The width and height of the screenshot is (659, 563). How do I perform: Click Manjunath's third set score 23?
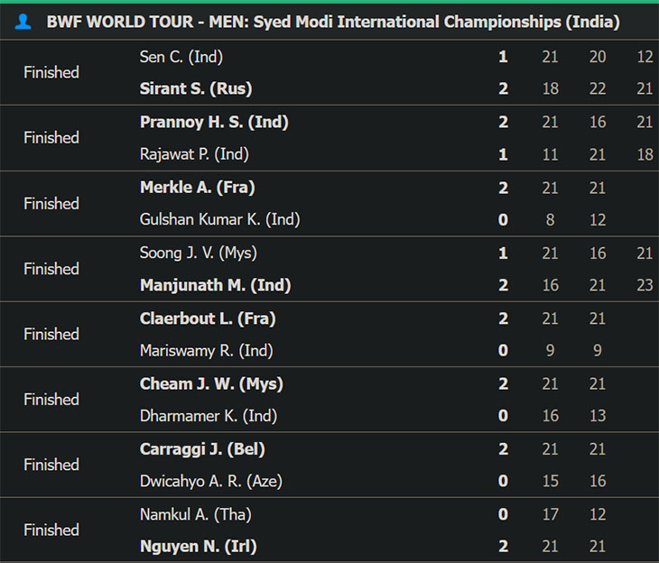[x=645, y=285]
